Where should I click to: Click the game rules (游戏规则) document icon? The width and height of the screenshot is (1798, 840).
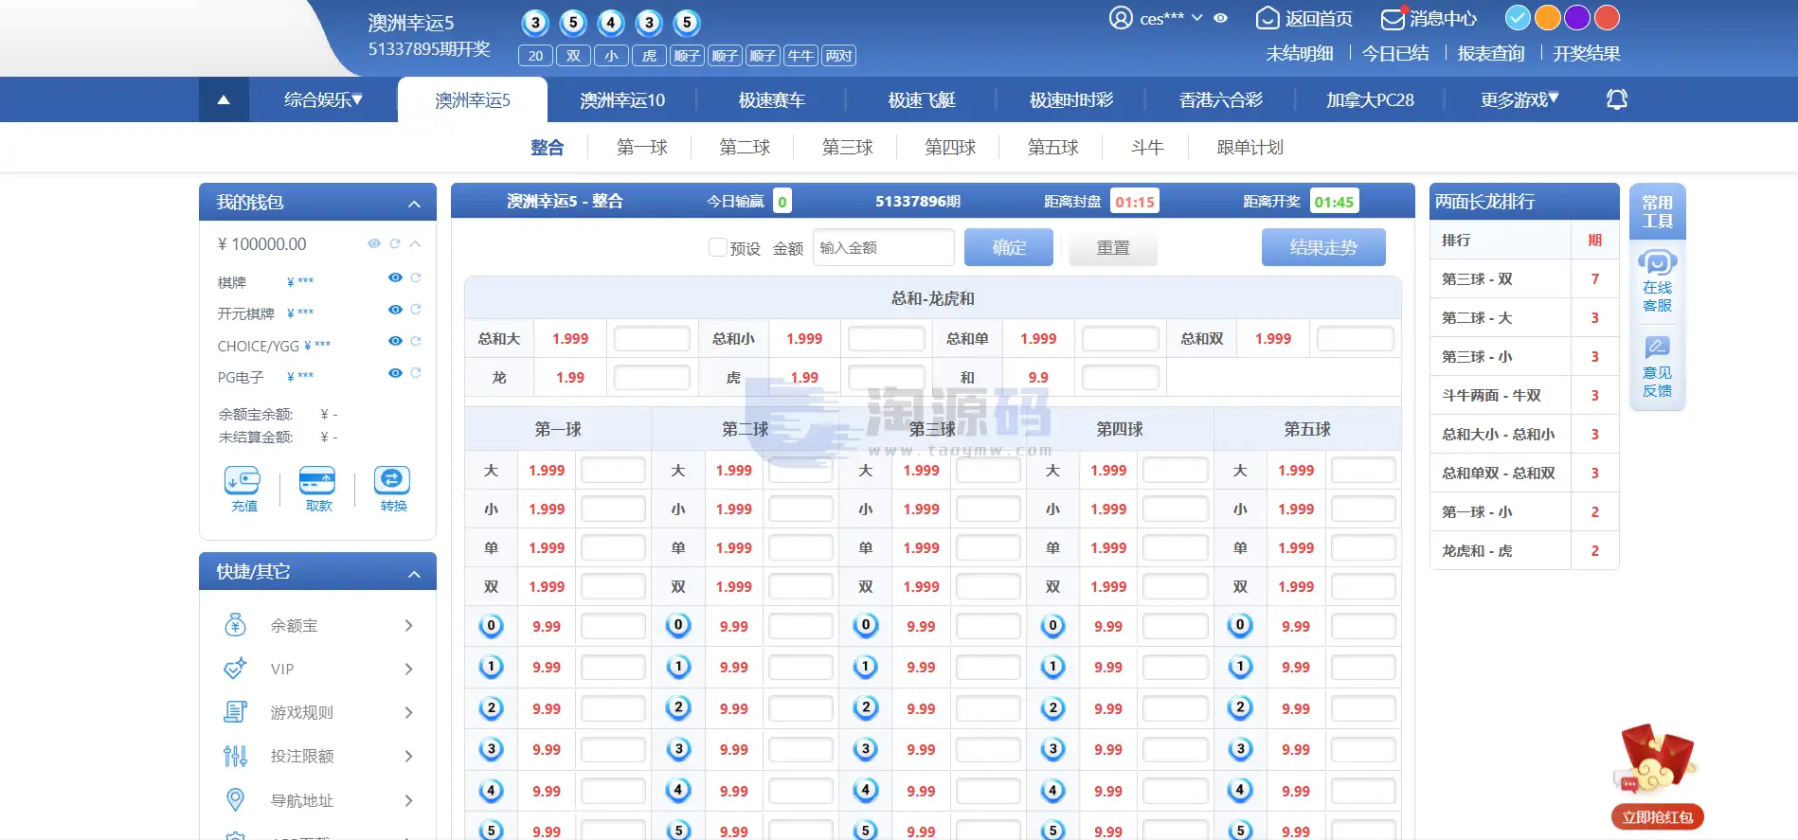(235, 712)
